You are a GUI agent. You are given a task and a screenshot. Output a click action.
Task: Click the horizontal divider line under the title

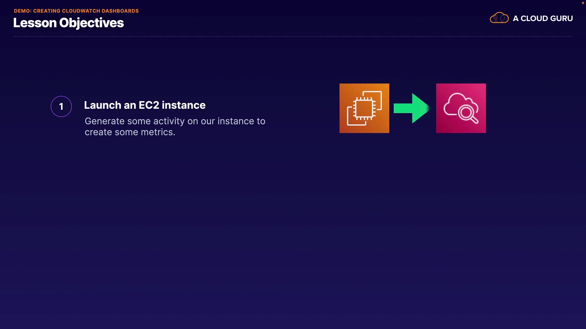pos(293,37)
